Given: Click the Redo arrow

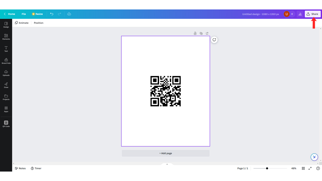Looking at the screenshot, I should [x=59, y=14].
